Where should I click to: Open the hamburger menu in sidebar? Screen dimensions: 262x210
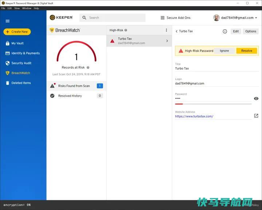tap(8, 21)
